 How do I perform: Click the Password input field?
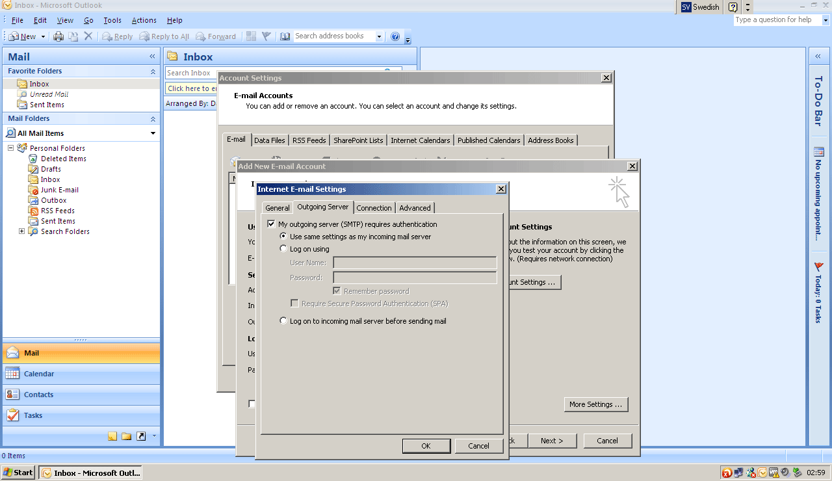coord(415,278)
